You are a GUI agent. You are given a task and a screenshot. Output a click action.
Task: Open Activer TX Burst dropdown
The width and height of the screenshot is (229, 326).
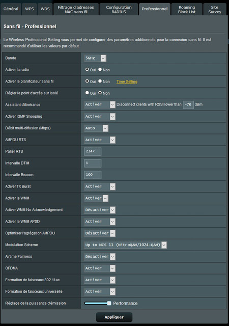(100, 186)
